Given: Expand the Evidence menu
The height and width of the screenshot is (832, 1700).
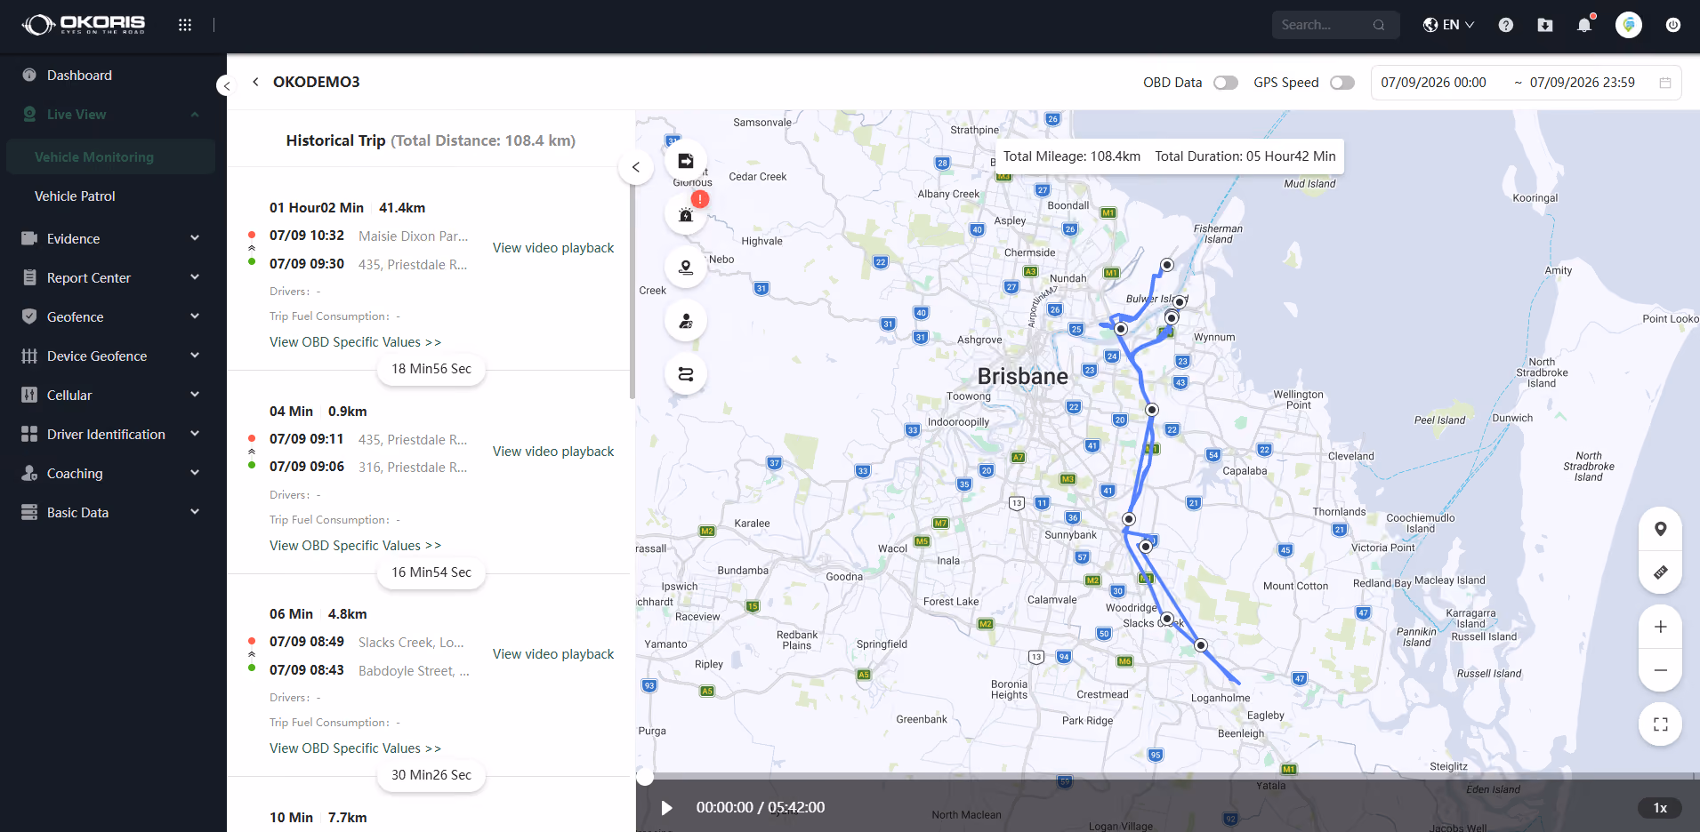Looking at the screenshot, I should pyautogui.click(x=113, y=238).
